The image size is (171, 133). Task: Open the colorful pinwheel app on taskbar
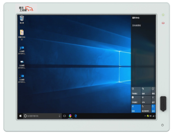point(70,116)
